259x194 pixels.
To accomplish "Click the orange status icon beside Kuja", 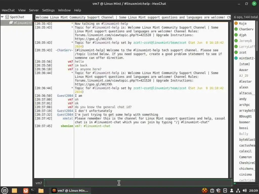I will tap(236, 23).
